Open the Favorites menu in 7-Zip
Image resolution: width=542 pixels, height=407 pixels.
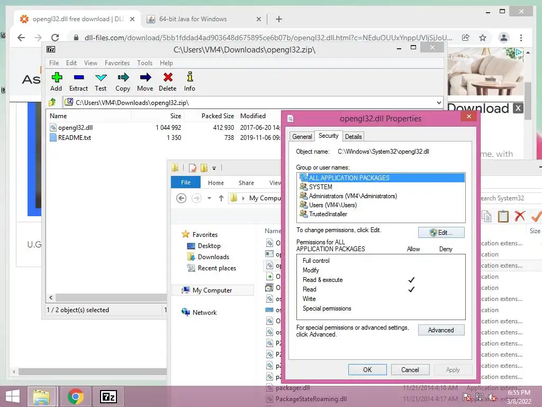click(x=117, y=63)
